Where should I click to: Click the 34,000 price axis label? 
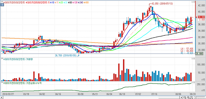tap(202, 31)
